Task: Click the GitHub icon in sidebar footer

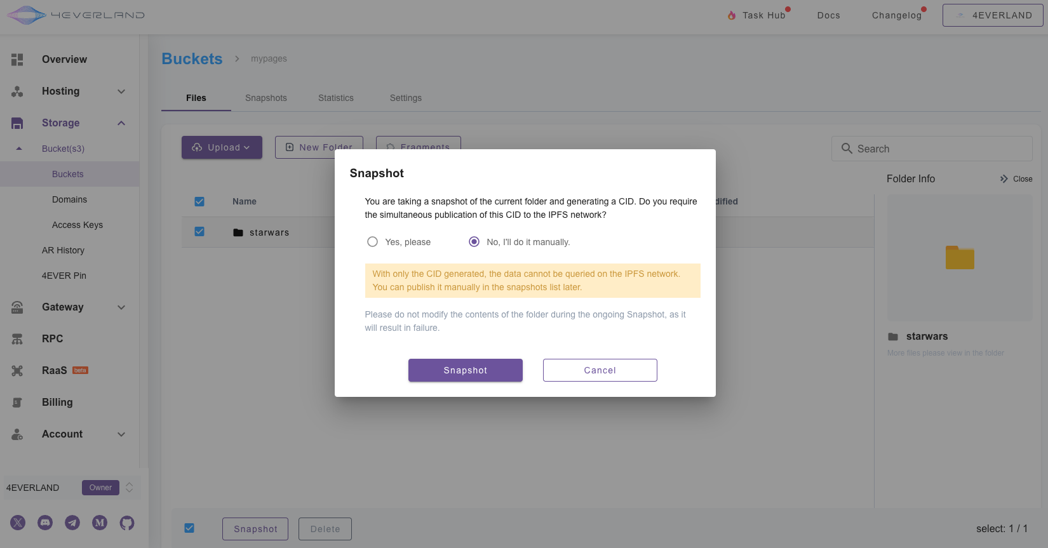Action: 127,523
